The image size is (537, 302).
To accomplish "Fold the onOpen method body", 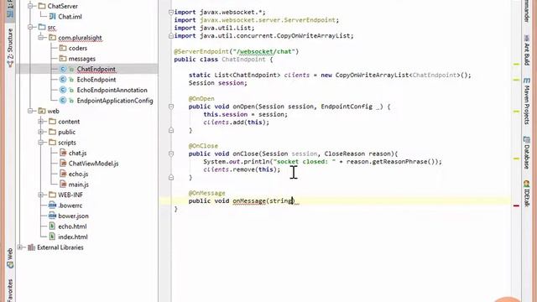I will click(x=171, y=107).
